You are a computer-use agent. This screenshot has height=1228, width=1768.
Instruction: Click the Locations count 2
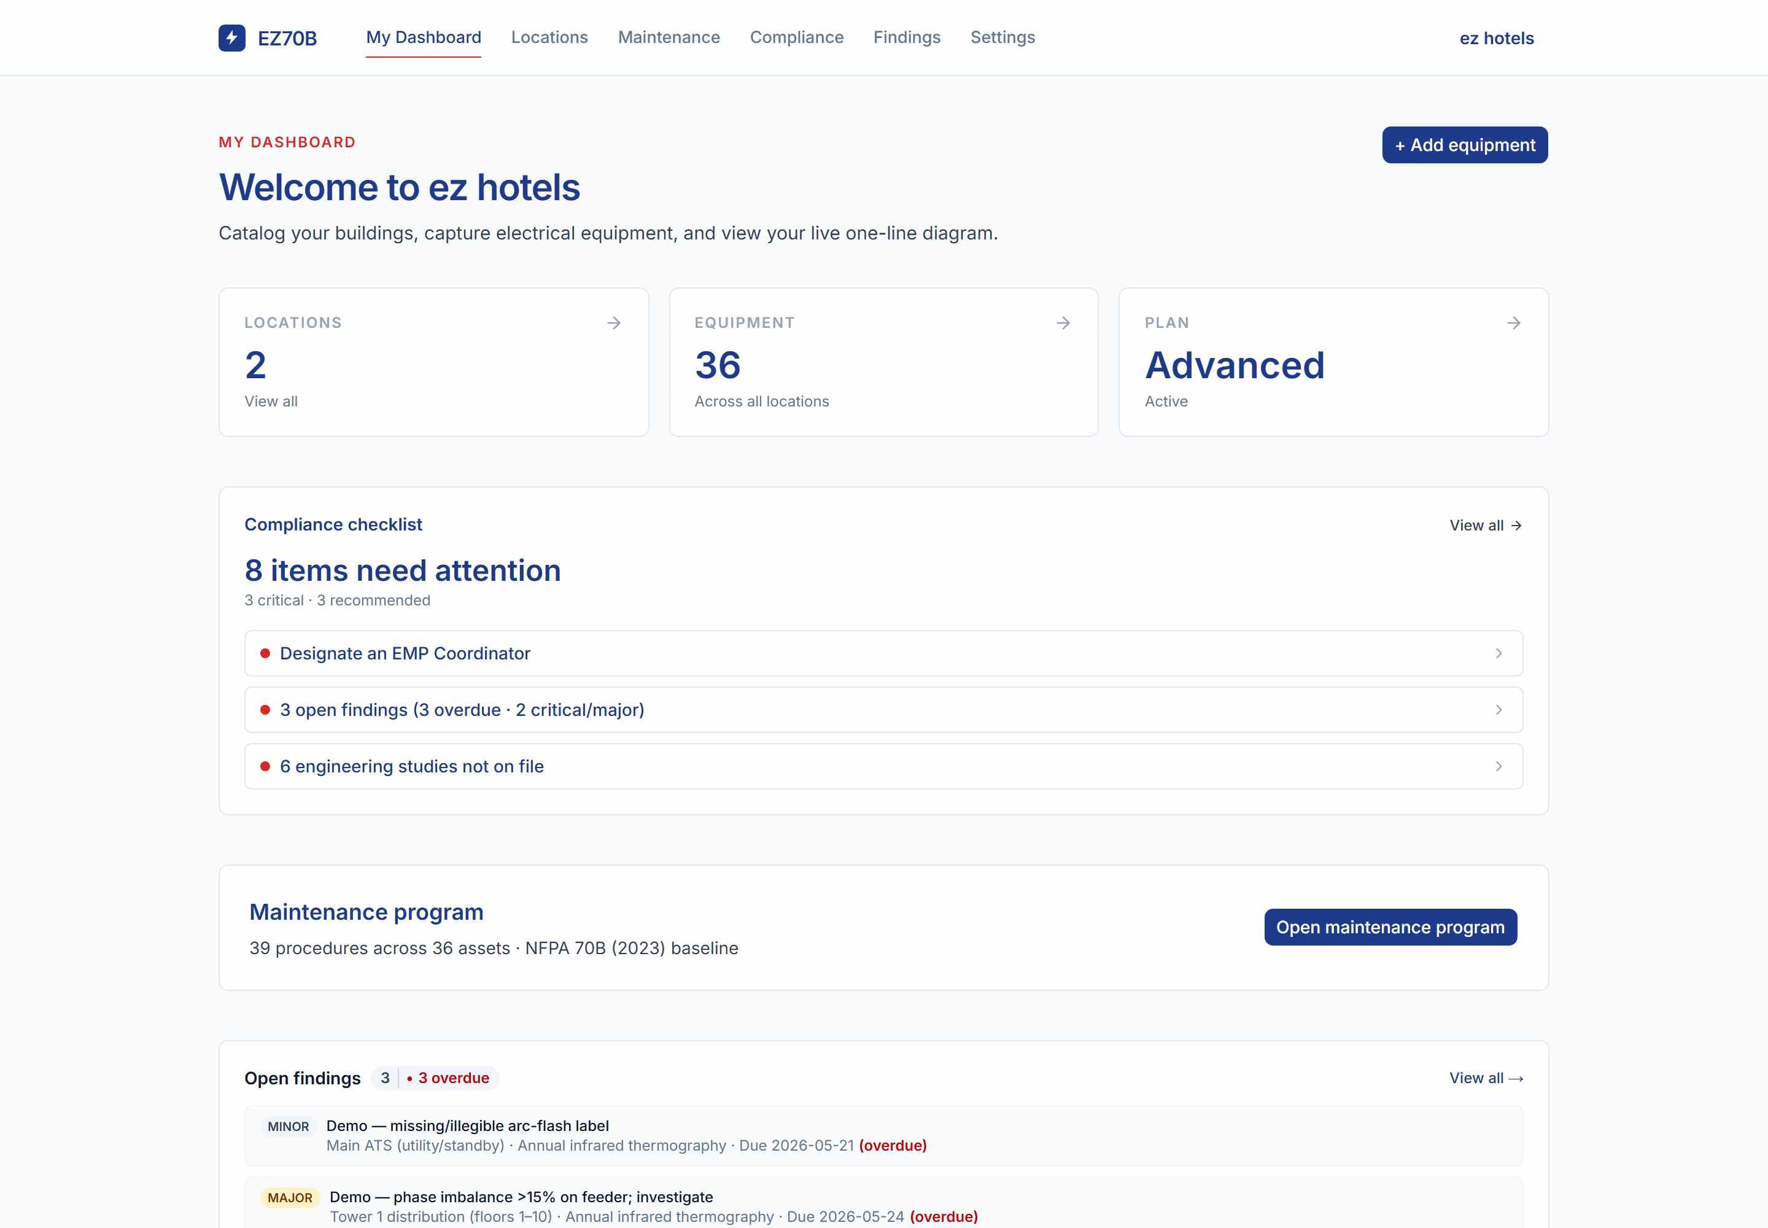pos(255,365)
